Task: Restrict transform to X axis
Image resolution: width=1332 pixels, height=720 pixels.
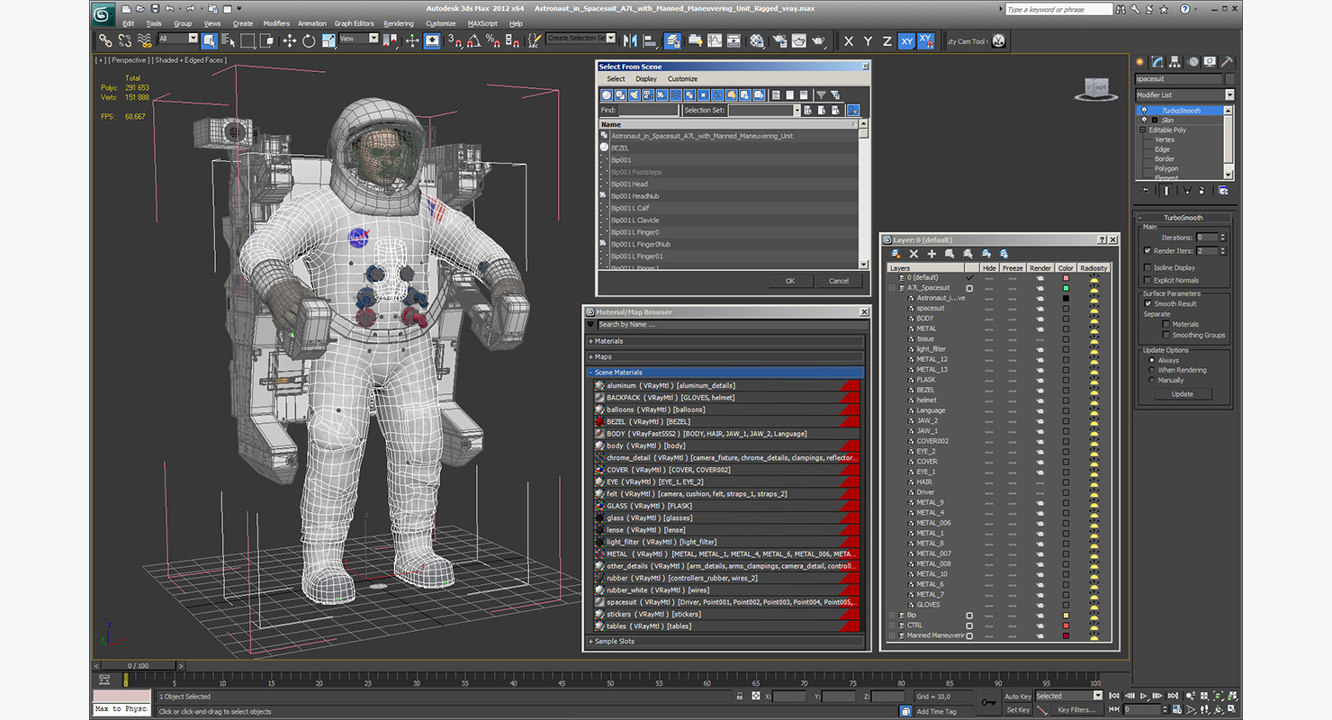Action: (x=849, y=40)
